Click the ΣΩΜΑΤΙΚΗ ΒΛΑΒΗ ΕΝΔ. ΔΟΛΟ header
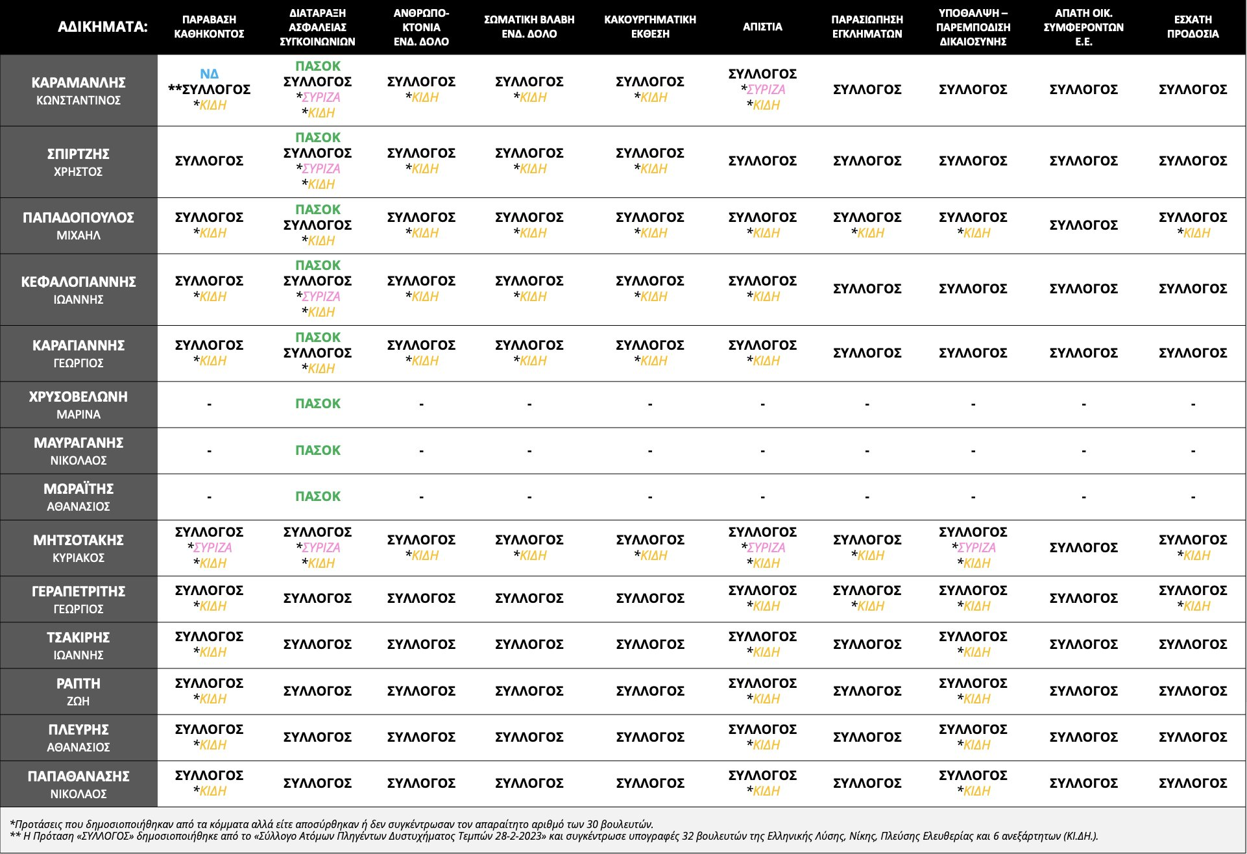Screen dimensions: 1247x854 point(529,27)
